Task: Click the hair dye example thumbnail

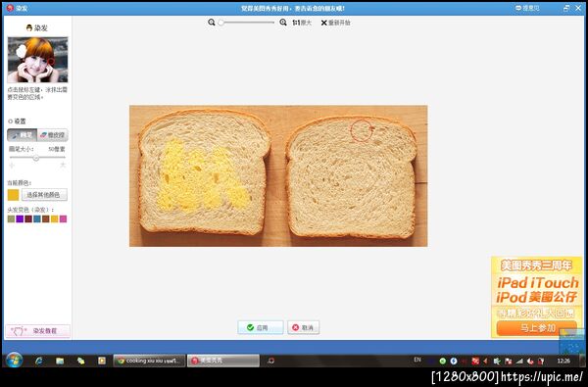Action: 37,60
